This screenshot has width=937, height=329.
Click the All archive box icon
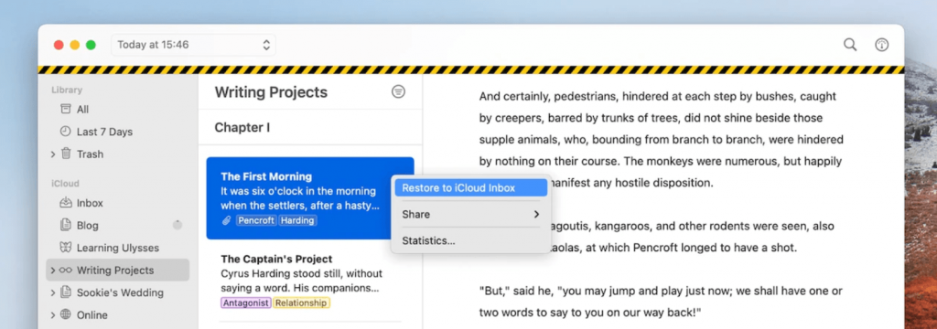(66, 110)
